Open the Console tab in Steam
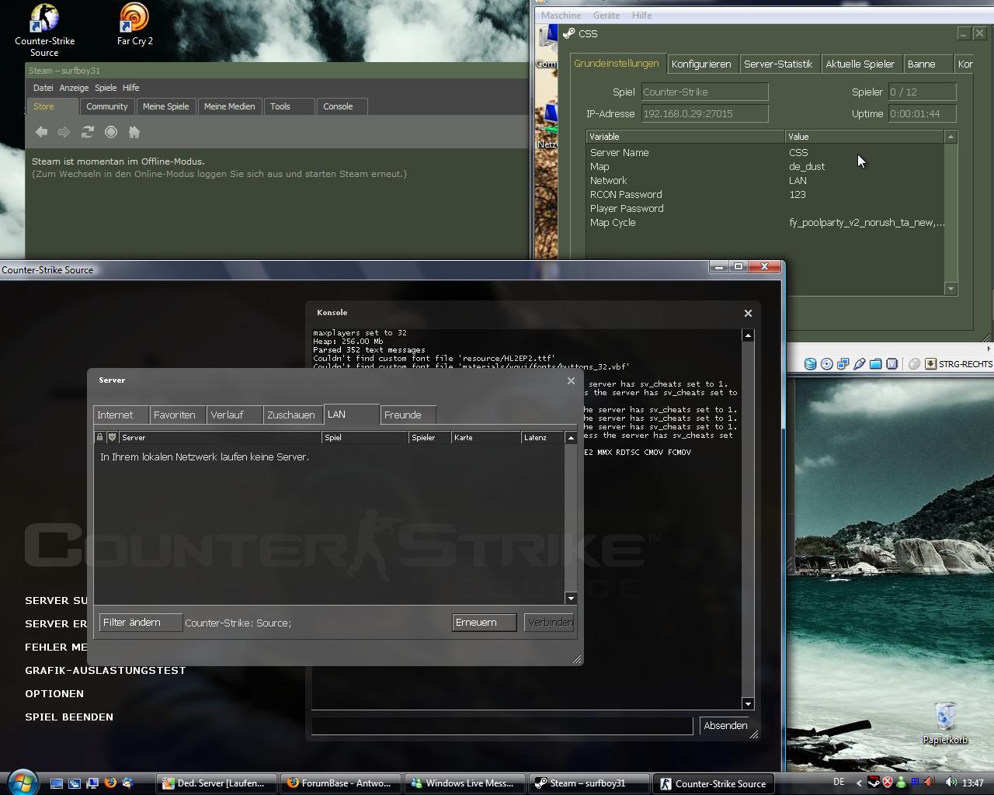This screenshot has width=994, height=795. point(342,106)
